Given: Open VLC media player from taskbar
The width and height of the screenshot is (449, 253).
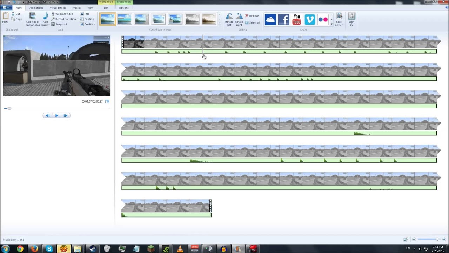Looking at the screenshot, I should (x=180, y=249).
